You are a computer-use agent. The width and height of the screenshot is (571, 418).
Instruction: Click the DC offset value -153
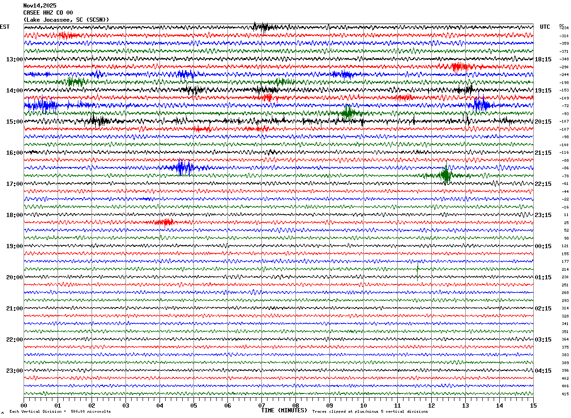(x=564, y=90)
